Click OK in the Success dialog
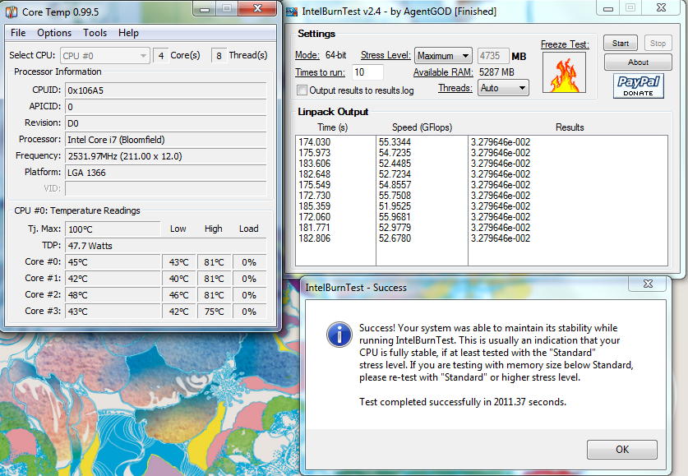This screenshot has width=688, height=476. (x=621, y=450)
